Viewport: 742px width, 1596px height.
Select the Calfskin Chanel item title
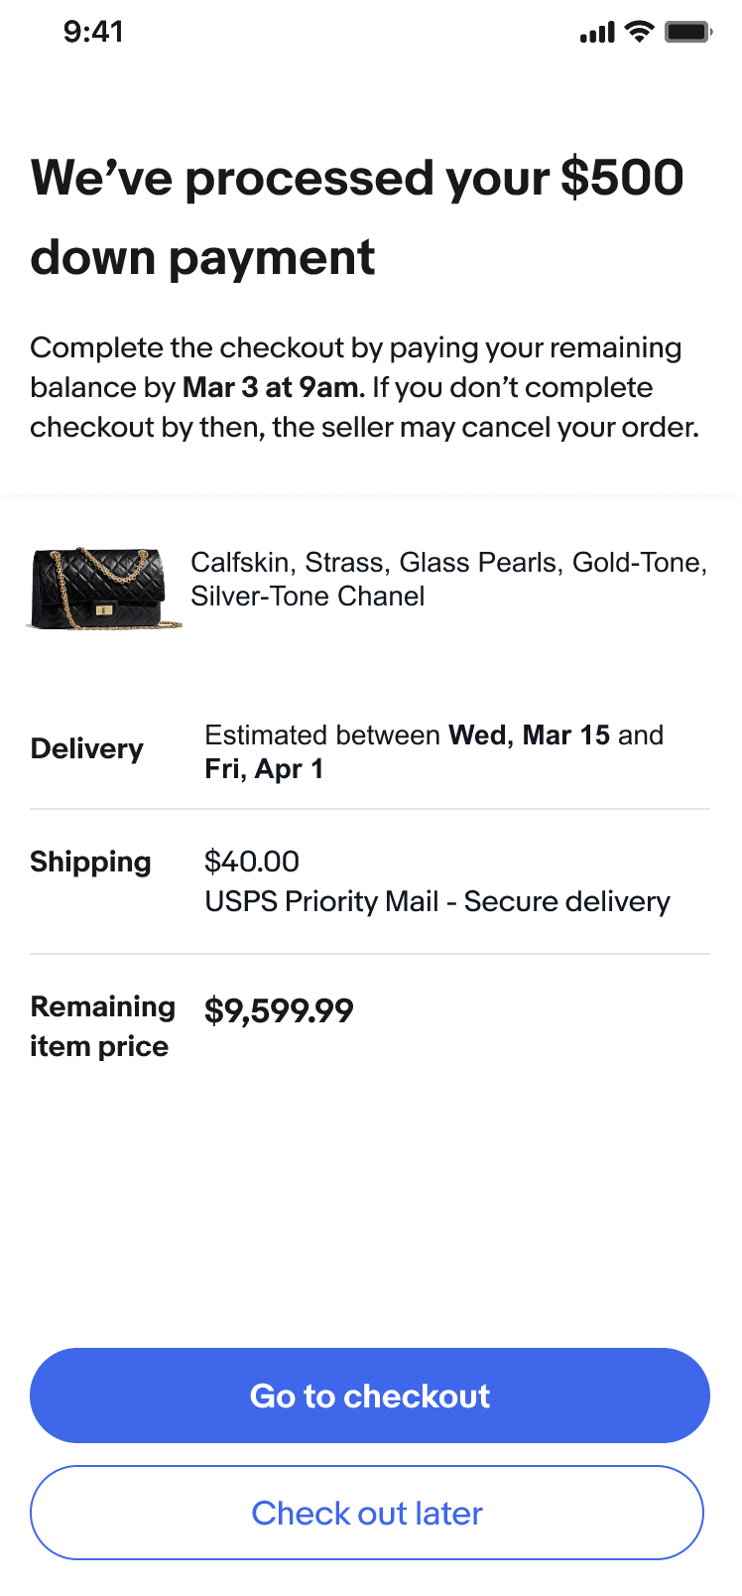pos(448,579)
